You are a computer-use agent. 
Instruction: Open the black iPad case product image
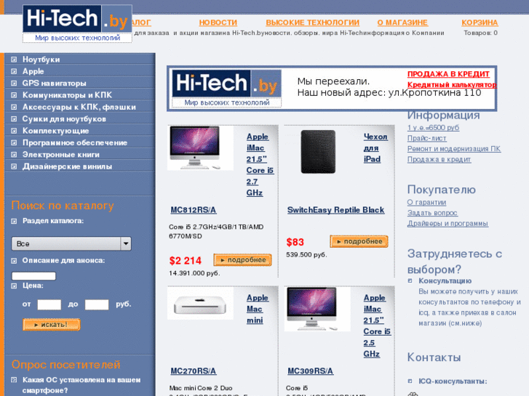(x=318, y=152)
